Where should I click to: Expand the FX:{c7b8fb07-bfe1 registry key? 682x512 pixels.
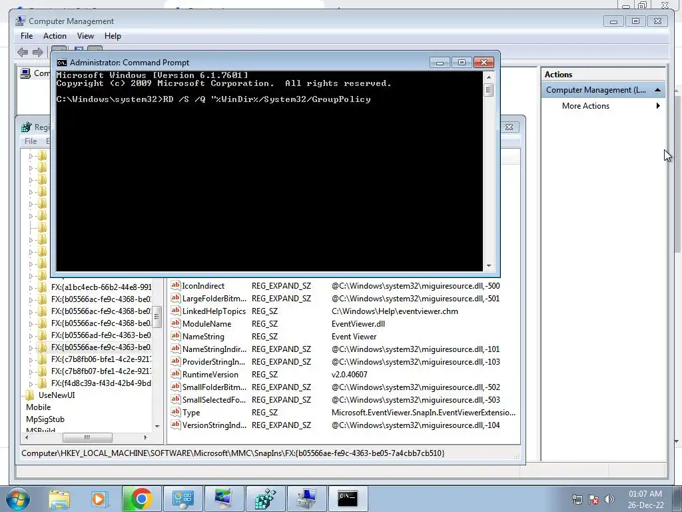tap(31, 372)
